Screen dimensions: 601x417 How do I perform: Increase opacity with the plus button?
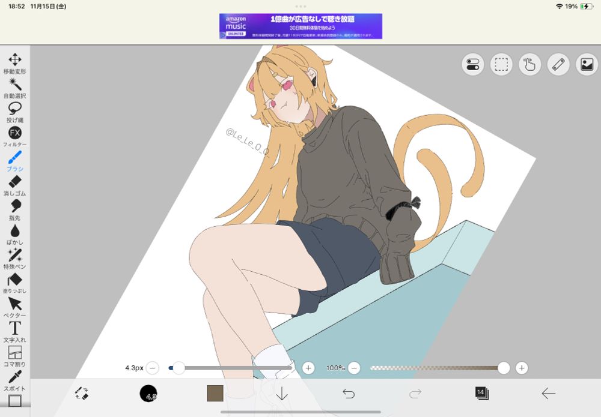[x=521, y=368]
